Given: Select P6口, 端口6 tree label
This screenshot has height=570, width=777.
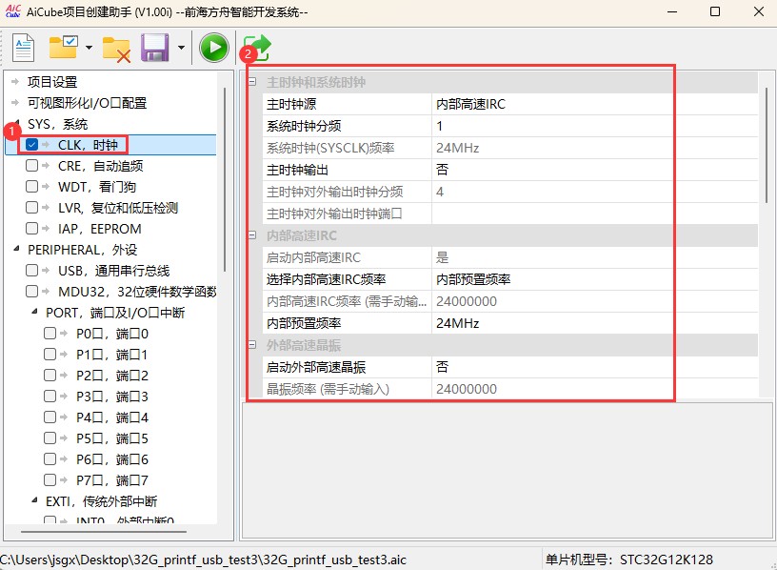Looking at the screenshot, I should 112,458.
